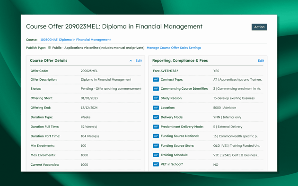
Task: Click the location value 5000 | Adelaide
Action: 225,108
